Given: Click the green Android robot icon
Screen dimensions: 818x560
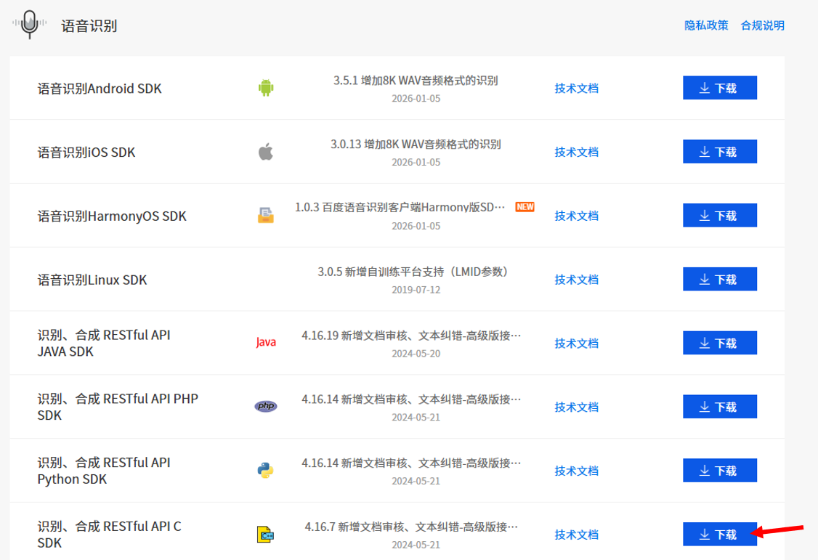Looking at the screenshot, I should pos(266,88).
